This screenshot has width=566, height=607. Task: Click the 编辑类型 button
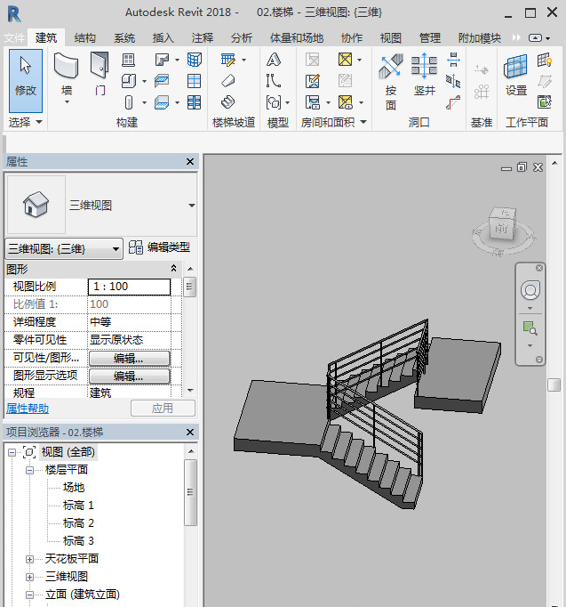[x=159, y=247]
